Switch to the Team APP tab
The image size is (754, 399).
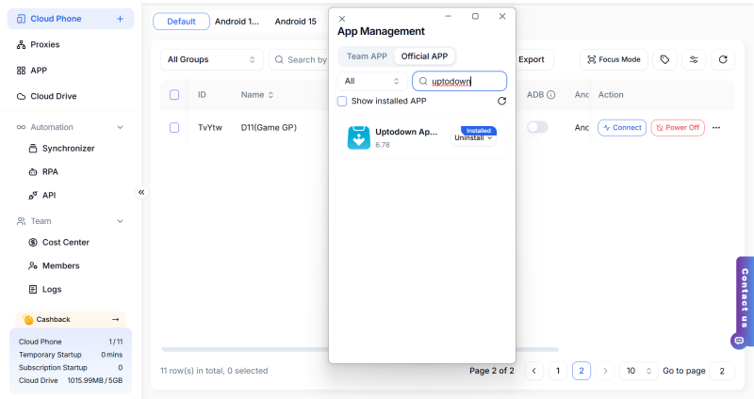click(367, 56)
